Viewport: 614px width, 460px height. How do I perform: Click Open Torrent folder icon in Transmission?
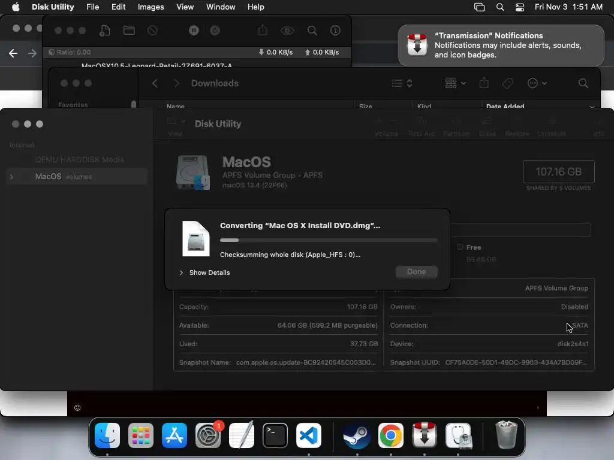pyautogui.click(x=129, y=31)
